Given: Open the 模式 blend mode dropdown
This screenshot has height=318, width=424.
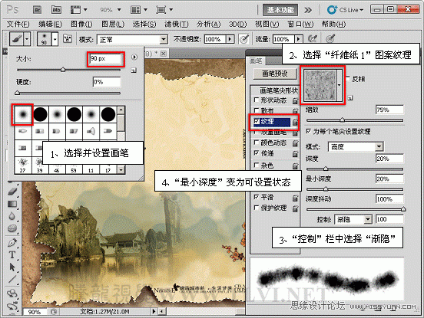Looking at the screenshot, I should point(132,40).
